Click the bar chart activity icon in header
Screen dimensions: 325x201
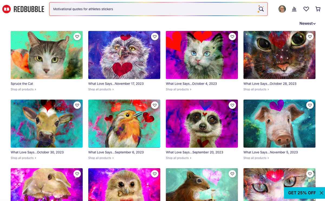coord(294,9)
